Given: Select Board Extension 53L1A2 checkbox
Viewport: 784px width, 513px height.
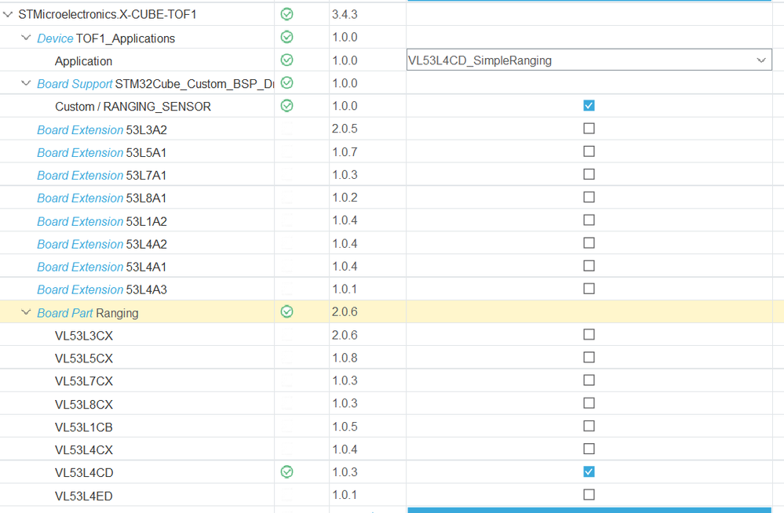Looking at the screenshot, I should (589, 220).
